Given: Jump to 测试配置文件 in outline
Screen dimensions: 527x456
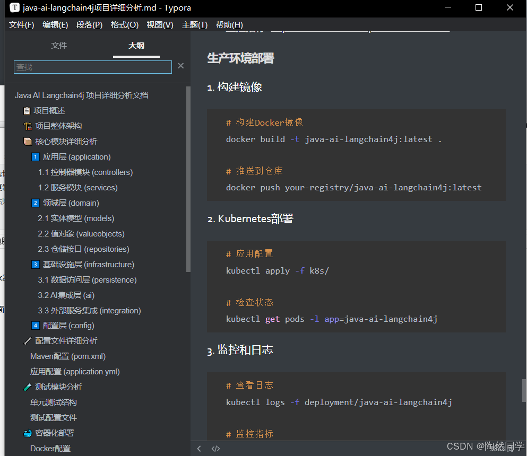Looking at the screenshot, I should coord(54,418).
